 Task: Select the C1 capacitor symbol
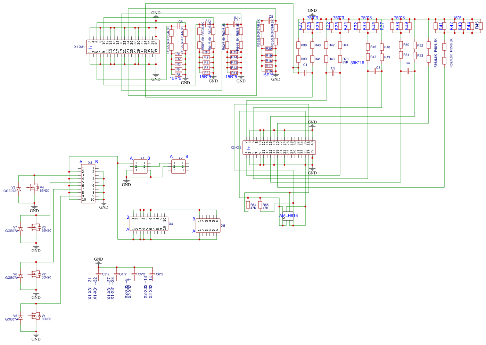click(x=305, y=73)
